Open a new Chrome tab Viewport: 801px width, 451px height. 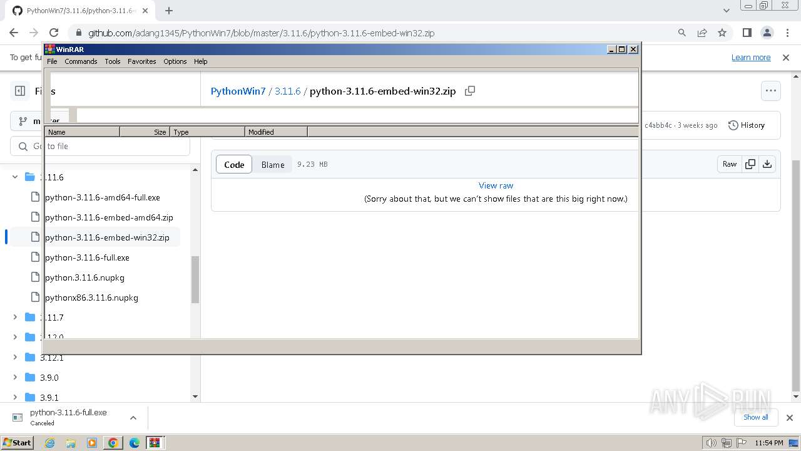pos(169,11)
